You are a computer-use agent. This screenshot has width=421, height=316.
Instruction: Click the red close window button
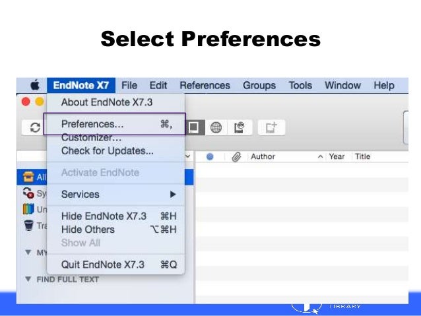26,102
